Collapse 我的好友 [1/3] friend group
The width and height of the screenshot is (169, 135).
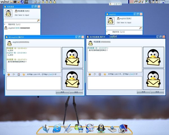(107, 32)
